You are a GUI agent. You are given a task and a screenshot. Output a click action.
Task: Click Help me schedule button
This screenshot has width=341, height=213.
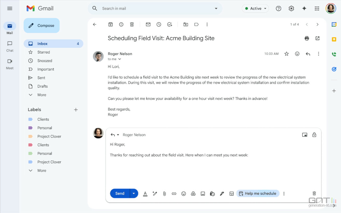click(258, 194)
